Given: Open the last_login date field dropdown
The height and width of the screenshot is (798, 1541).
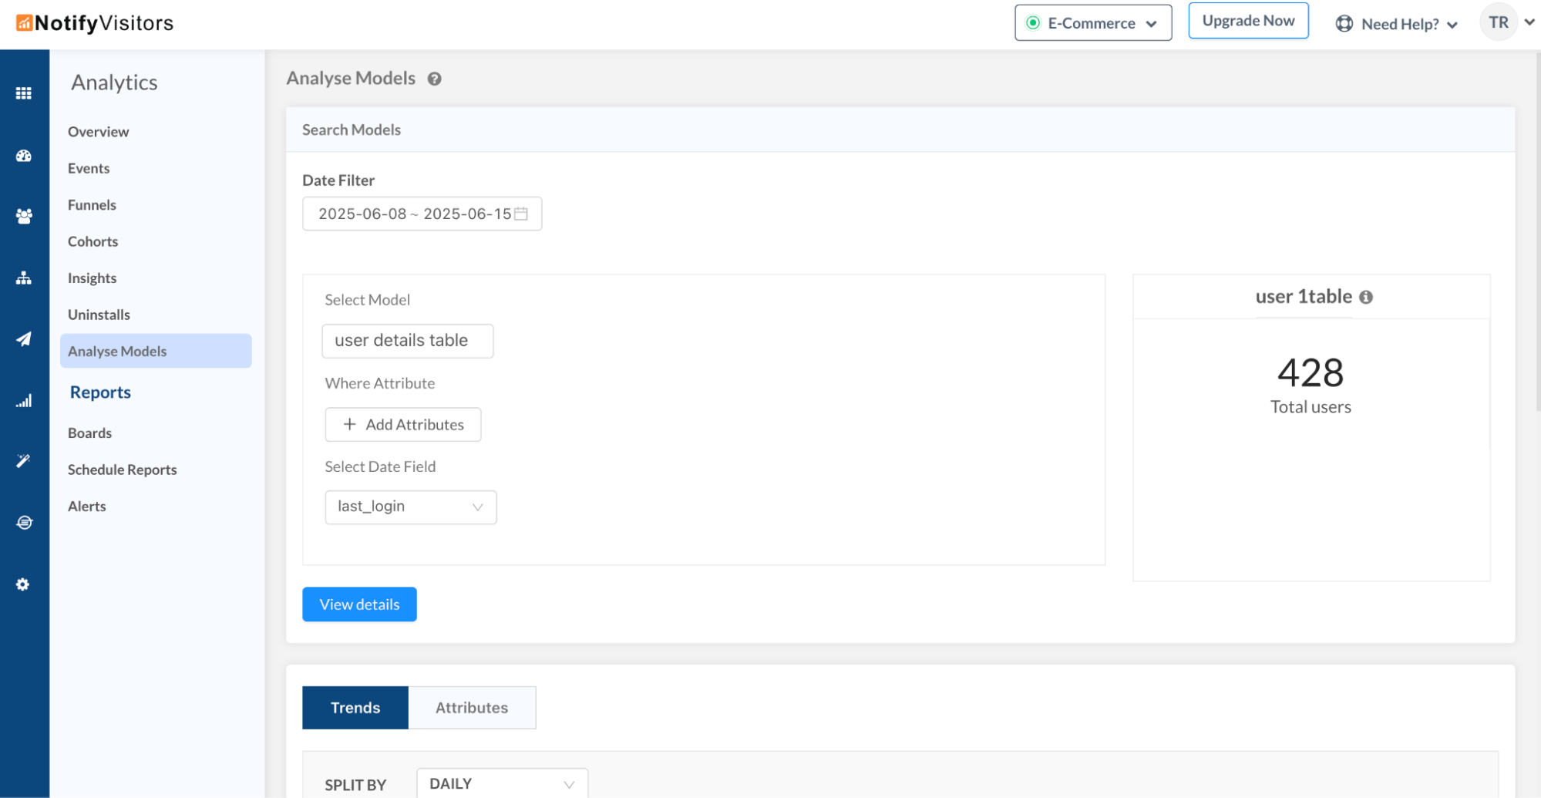Looking at the screenshot, I should point(411,507).
